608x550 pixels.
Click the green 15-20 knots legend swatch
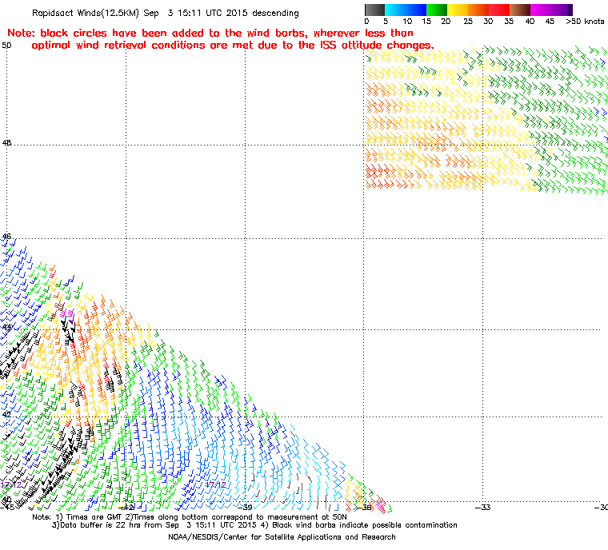tap(437, 10)
